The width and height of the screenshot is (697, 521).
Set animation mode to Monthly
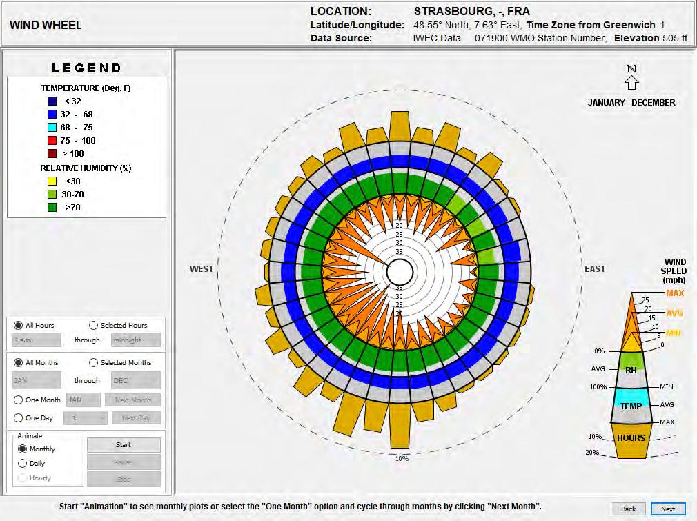[x=22, y=449]
